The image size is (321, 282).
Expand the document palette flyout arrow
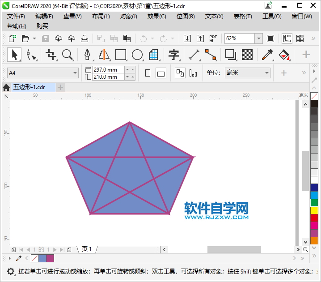coord(10,258)
